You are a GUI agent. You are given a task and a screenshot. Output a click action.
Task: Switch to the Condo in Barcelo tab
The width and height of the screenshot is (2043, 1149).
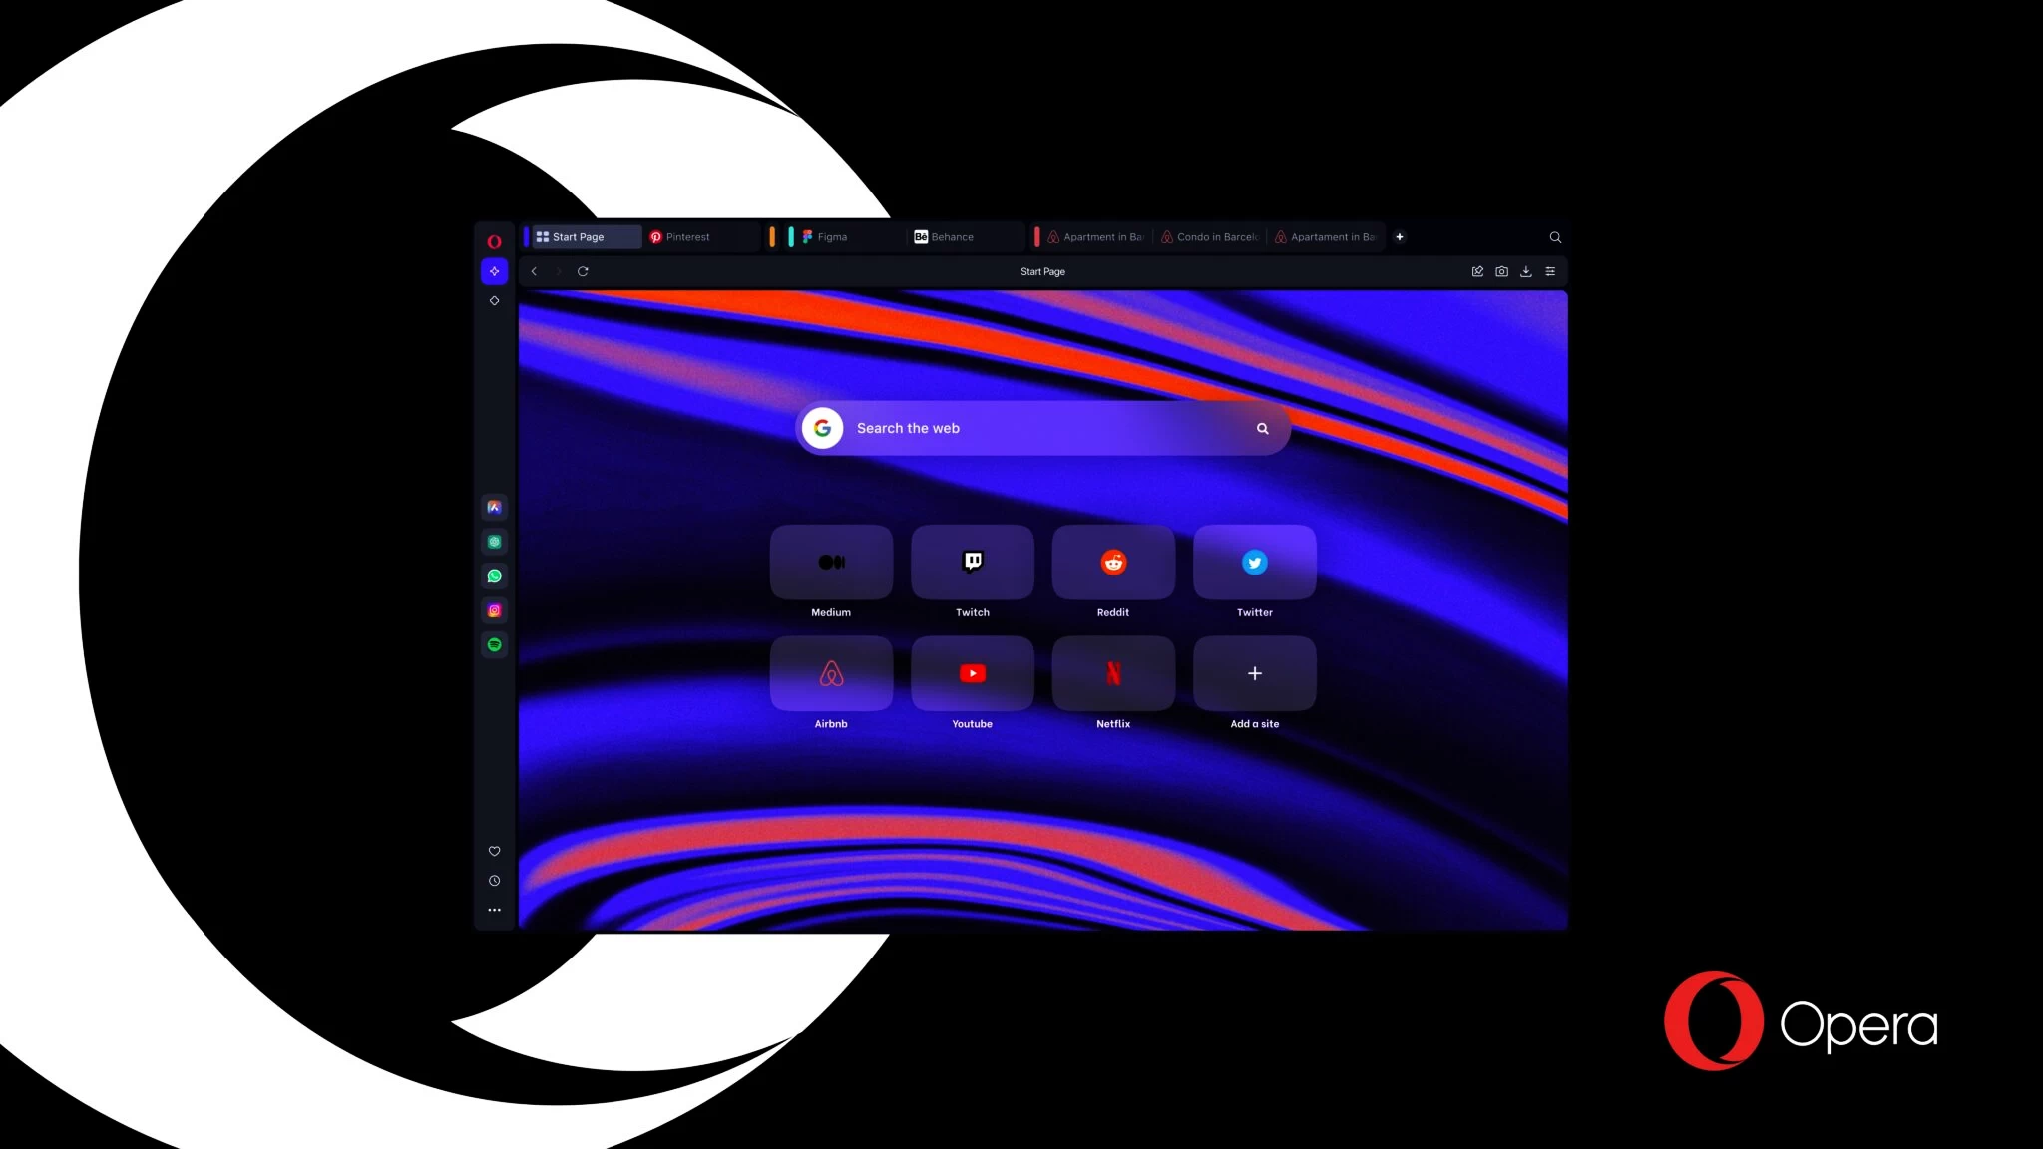click(1209, 237)
